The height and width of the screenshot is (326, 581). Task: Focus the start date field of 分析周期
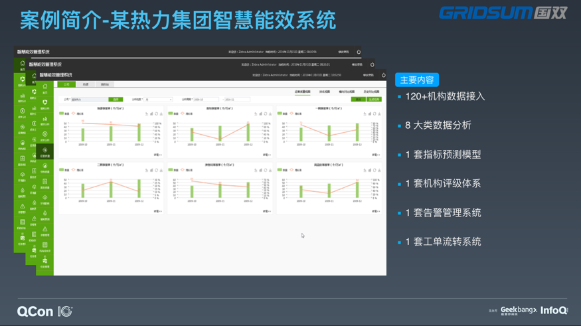click(206, 100)
